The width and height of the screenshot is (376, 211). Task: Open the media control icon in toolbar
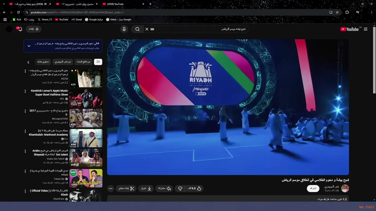click(x=357, y=12)
